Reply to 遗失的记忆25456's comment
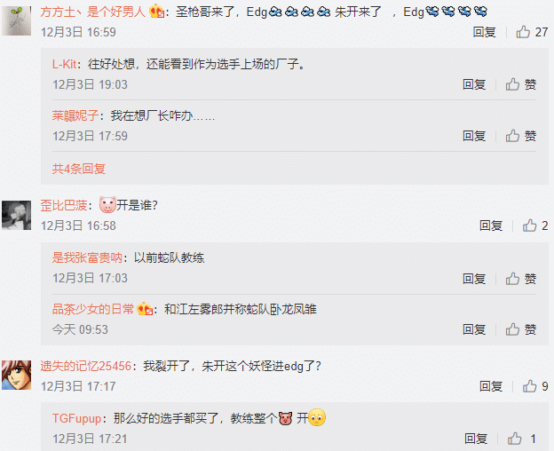 pyautogui.click(x=491, y=386)
